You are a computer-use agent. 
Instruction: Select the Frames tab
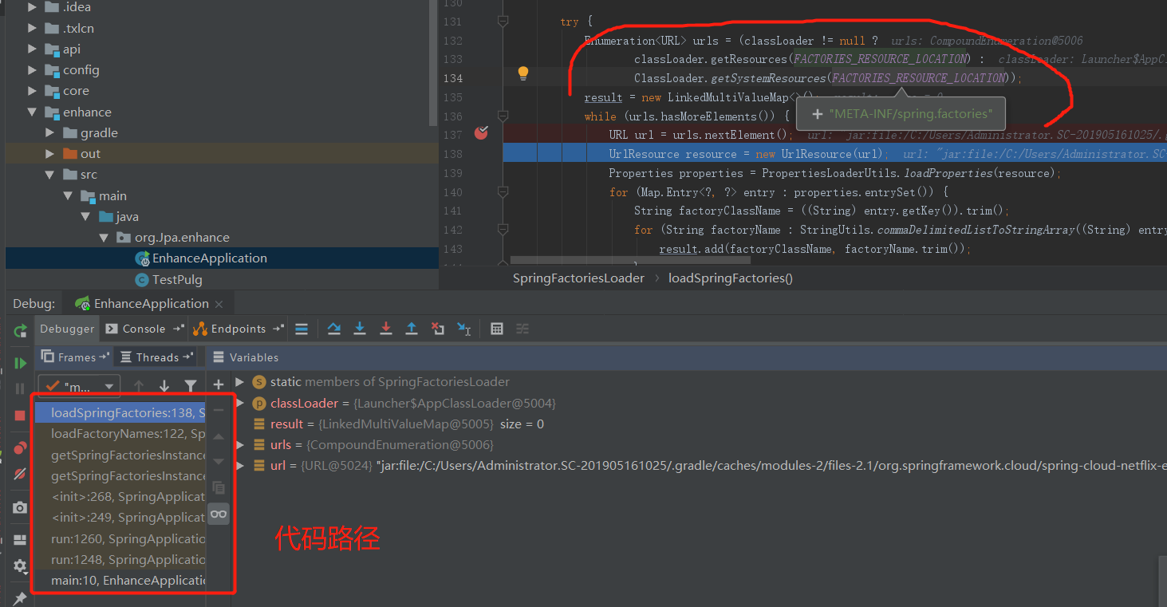76,357
